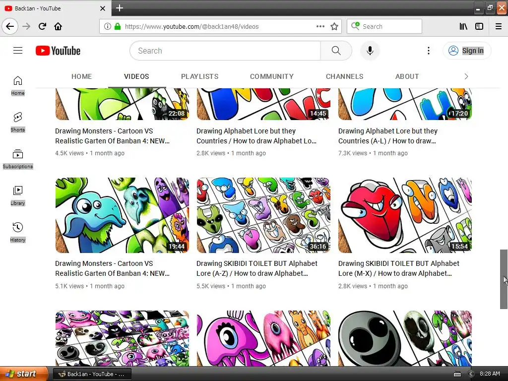Click the green padlock security icon
508x381 pixels.
click(118, 26)
